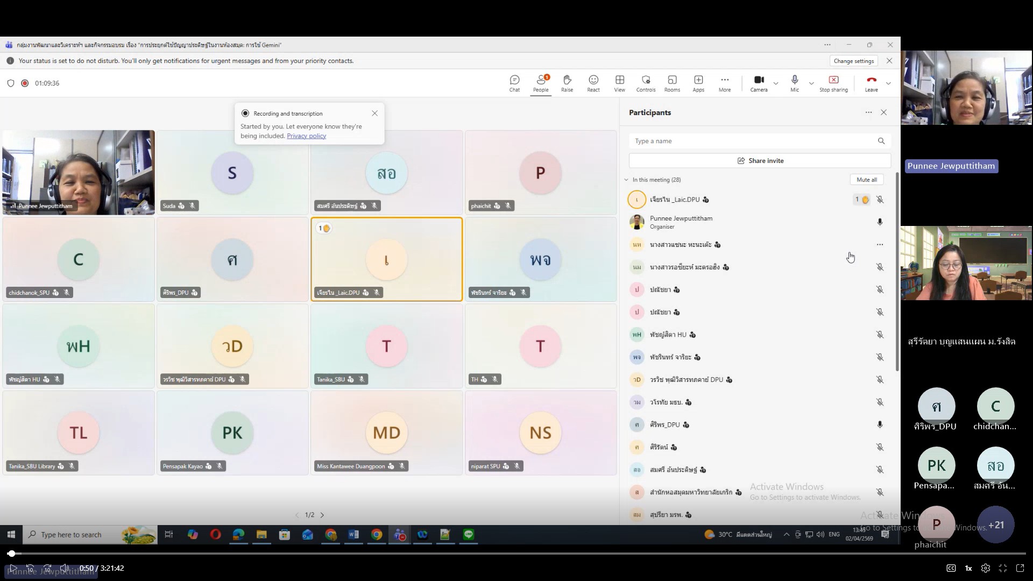
Task: Click the video playback progress bar
Action: (x=516, y=554)
